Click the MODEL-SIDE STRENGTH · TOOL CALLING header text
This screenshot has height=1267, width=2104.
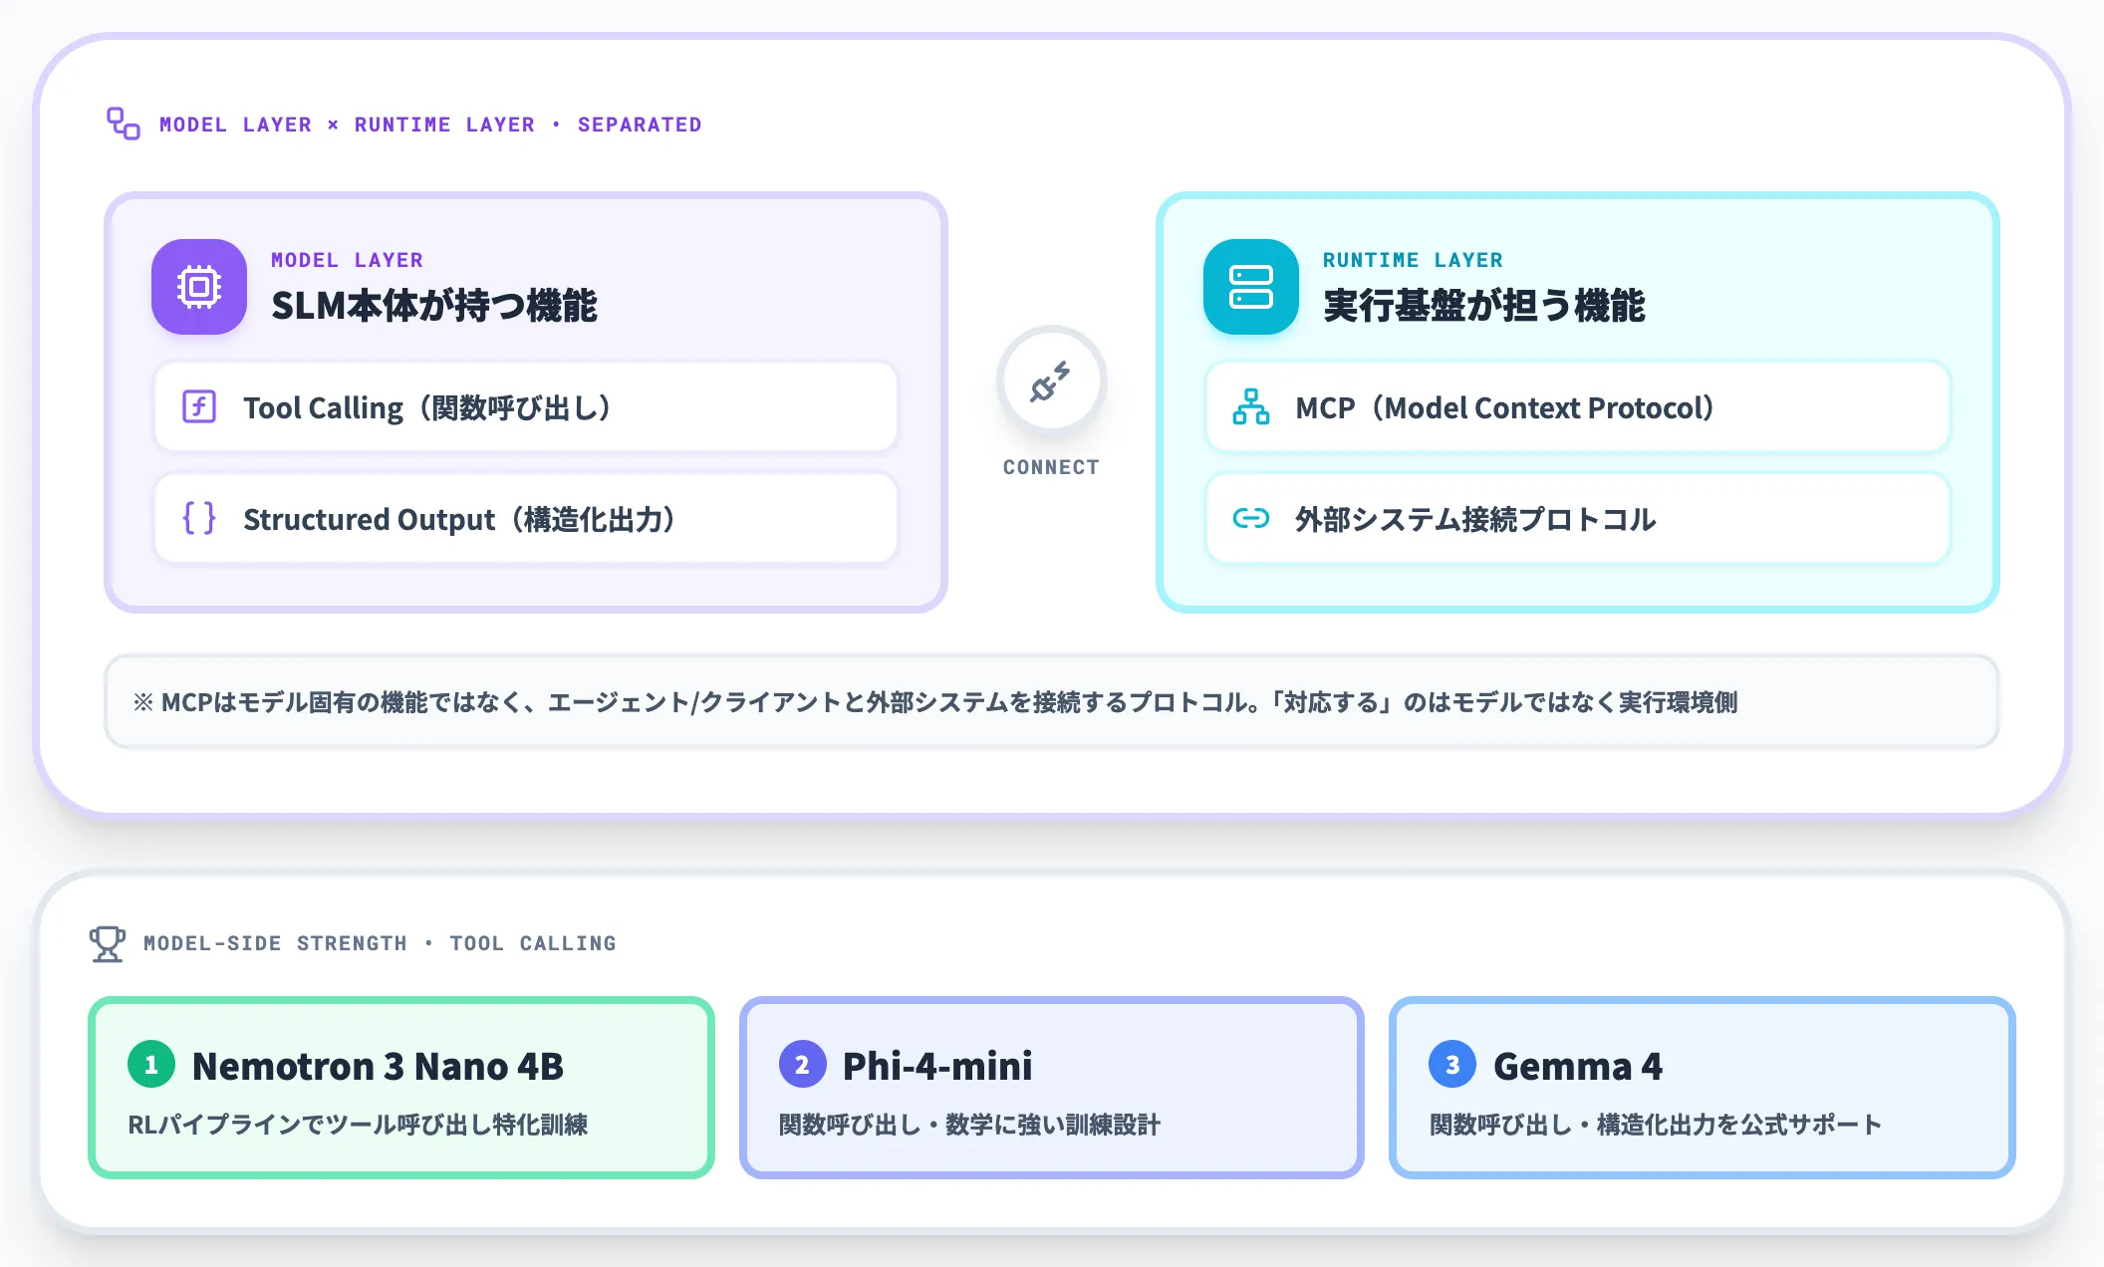(x=380, y=943)
